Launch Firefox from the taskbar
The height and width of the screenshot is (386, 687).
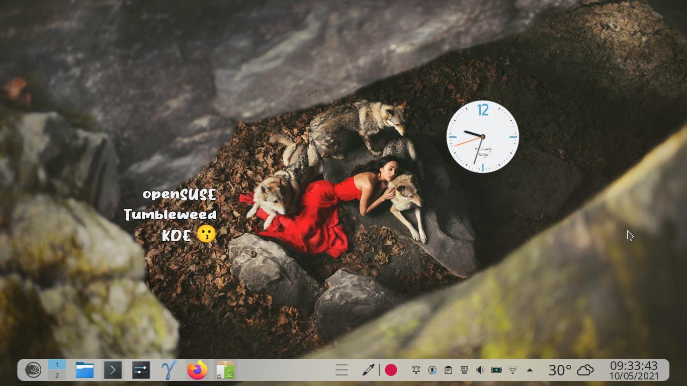tap(197, 370)
